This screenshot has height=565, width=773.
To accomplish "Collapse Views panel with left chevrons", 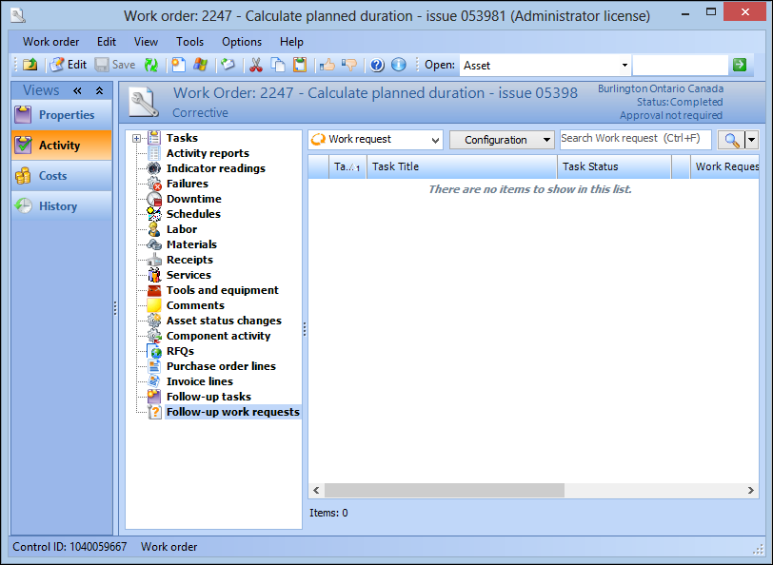I will tap(77, 90).
